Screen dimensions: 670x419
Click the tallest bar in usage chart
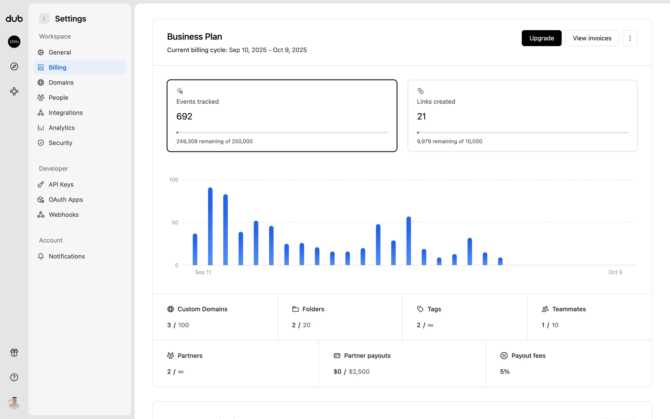coord(210,226)
